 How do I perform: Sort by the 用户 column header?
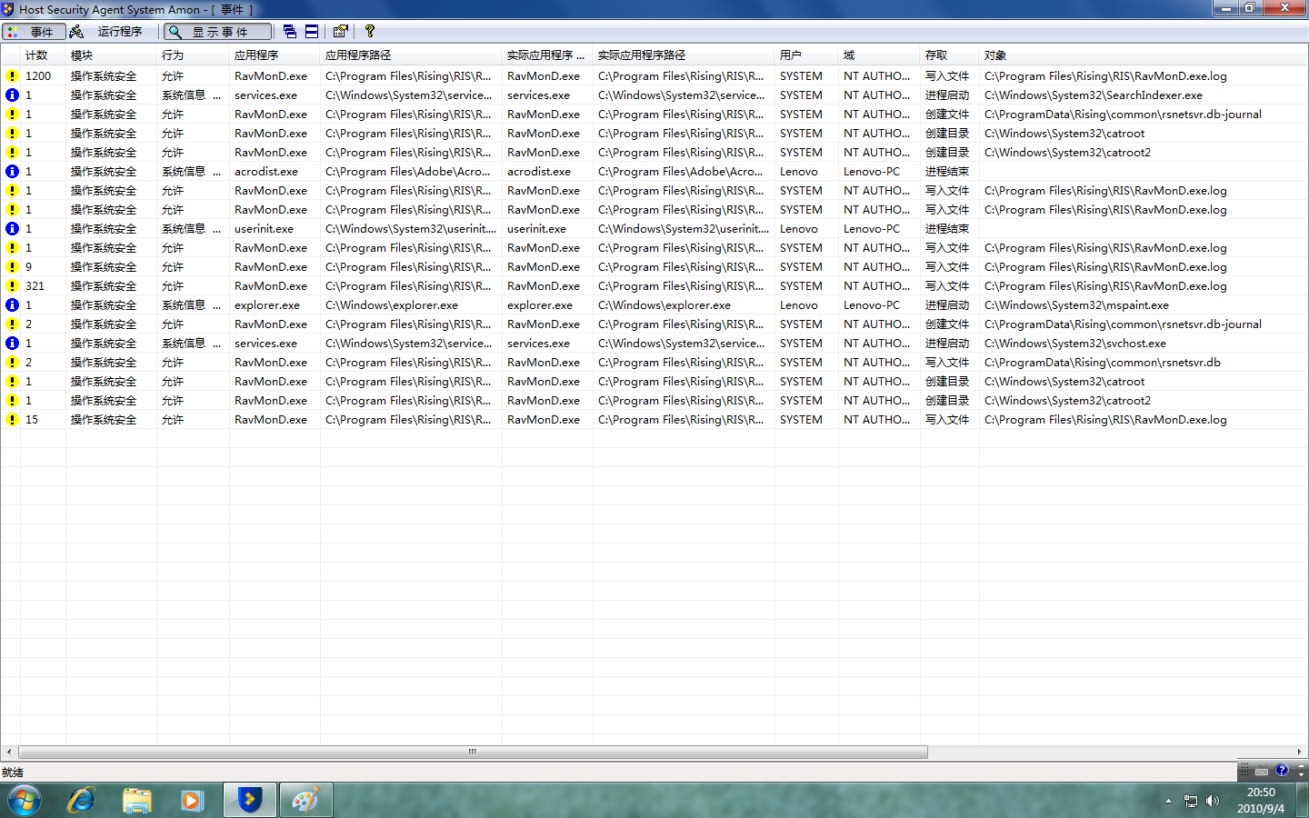coord(806,55)
